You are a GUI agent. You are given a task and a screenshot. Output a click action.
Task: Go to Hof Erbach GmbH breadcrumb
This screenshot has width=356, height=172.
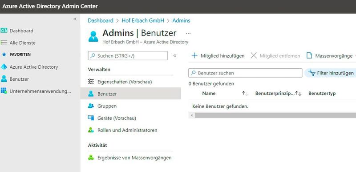click(x=143, y=20)
